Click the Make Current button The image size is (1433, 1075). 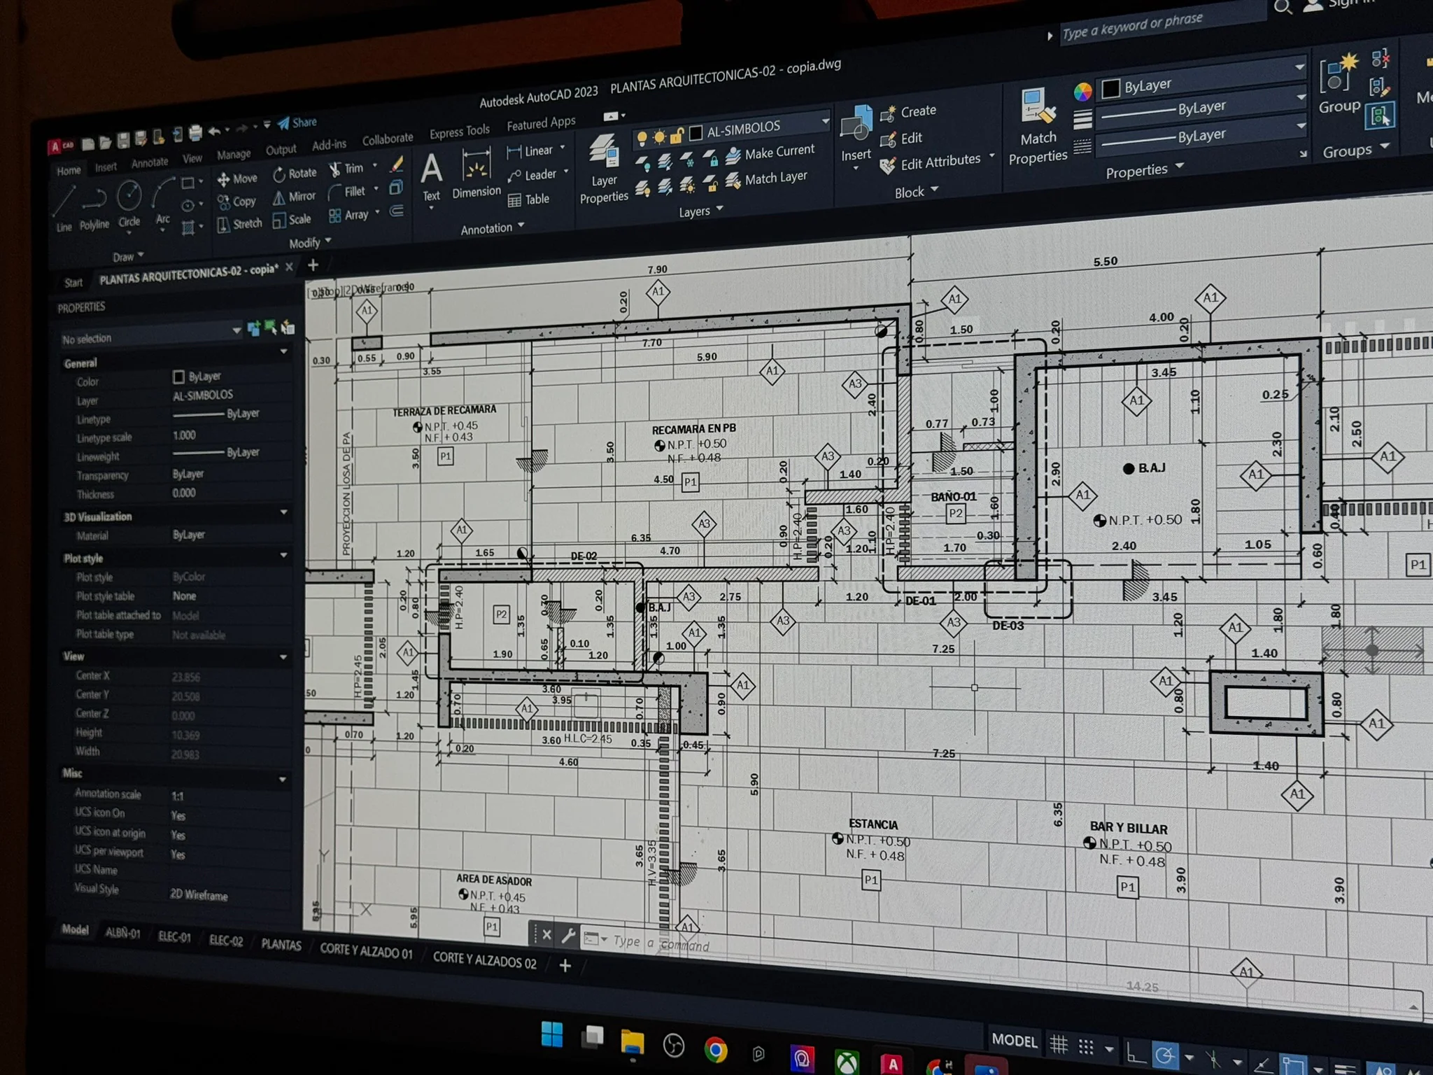[770, 153]
